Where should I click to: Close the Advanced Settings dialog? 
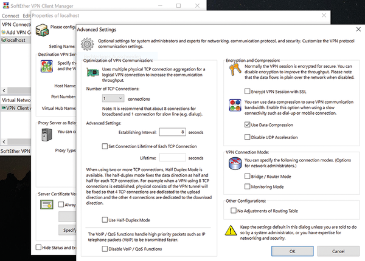pos(355,29)
